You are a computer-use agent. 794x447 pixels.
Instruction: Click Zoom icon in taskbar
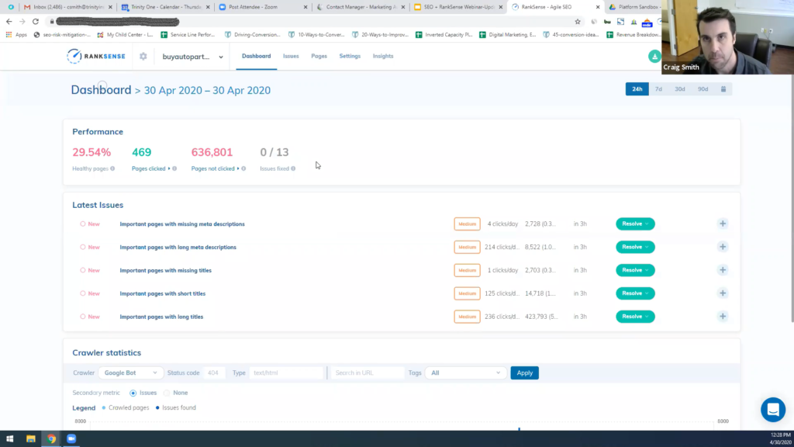pyautogui.click(x=71, y=439)
